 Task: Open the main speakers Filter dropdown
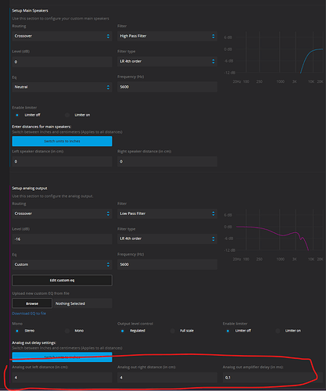tap(167, 36)
